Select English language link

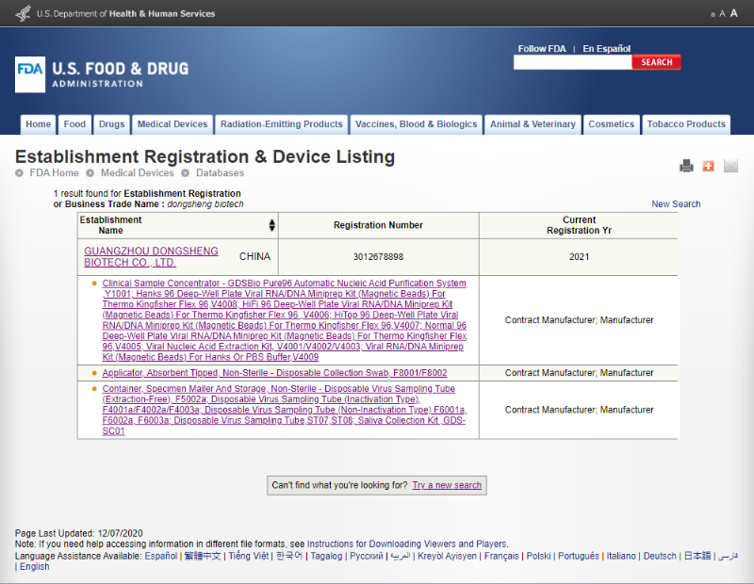coord(34,566)
